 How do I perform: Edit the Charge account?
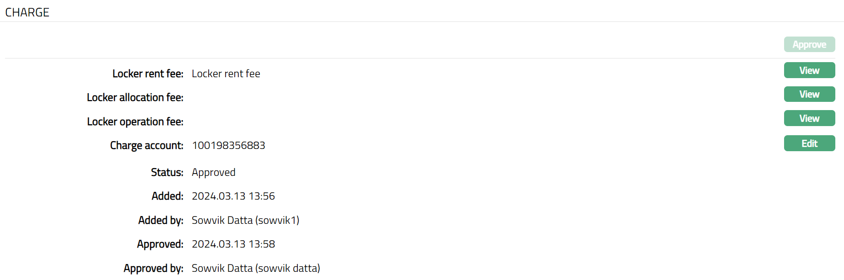click(809, 143)
